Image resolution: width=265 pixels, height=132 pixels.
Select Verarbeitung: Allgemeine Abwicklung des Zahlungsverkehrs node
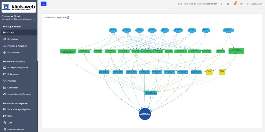coord(68,51)
